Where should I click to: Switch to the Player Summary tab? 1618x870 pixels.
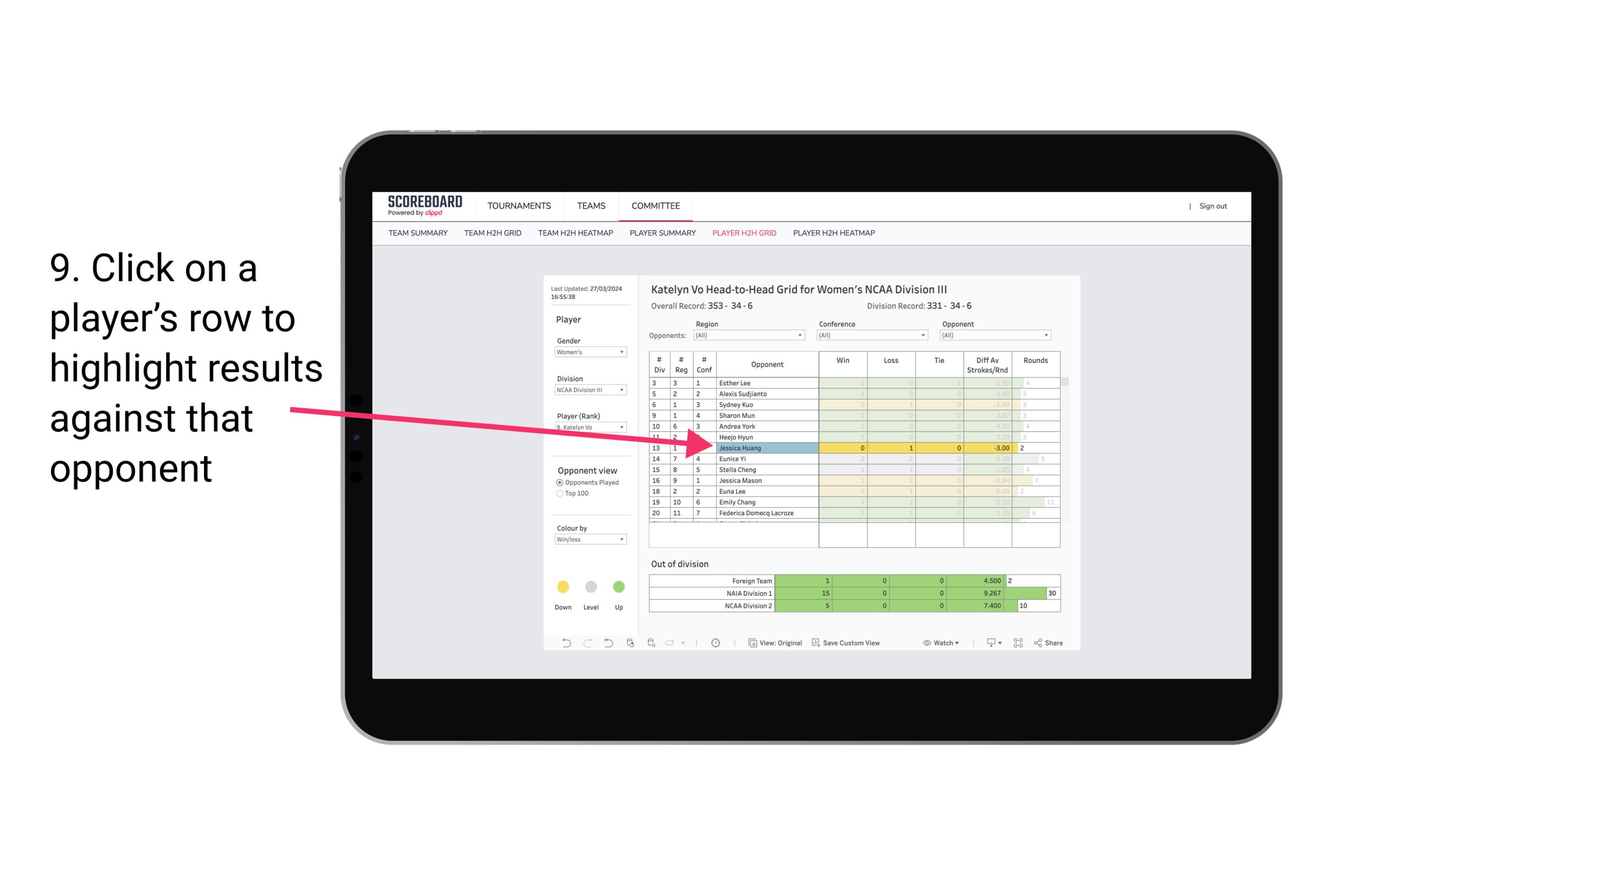click(661, 234)
